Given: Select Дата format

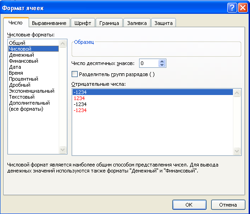Looking at the screenshot, I should pos(33,67).
